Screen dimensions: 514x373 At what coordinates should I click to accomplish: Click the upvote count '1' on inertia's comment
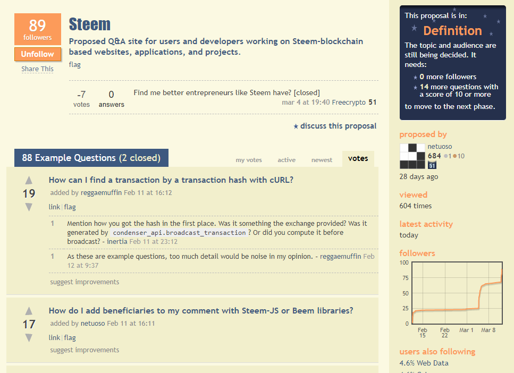point(53,224)
